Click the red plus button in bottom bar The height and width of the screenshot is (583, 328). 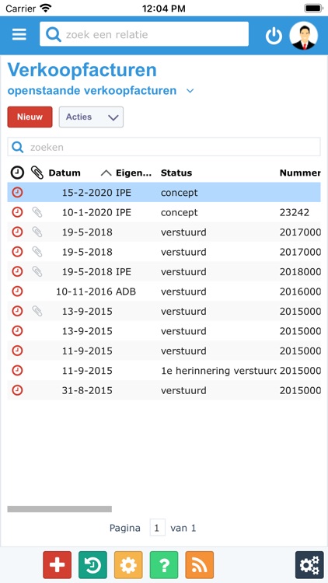pyautogui.click(x=57, y=565)
